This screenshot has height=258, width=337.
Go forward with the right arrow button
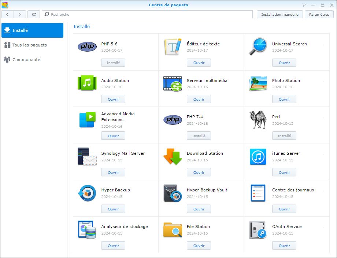click(x=19, y=14)
